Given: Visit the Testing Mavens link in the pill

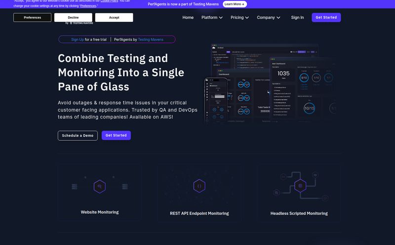Looking at the screenshot, I should coord(151,40).
